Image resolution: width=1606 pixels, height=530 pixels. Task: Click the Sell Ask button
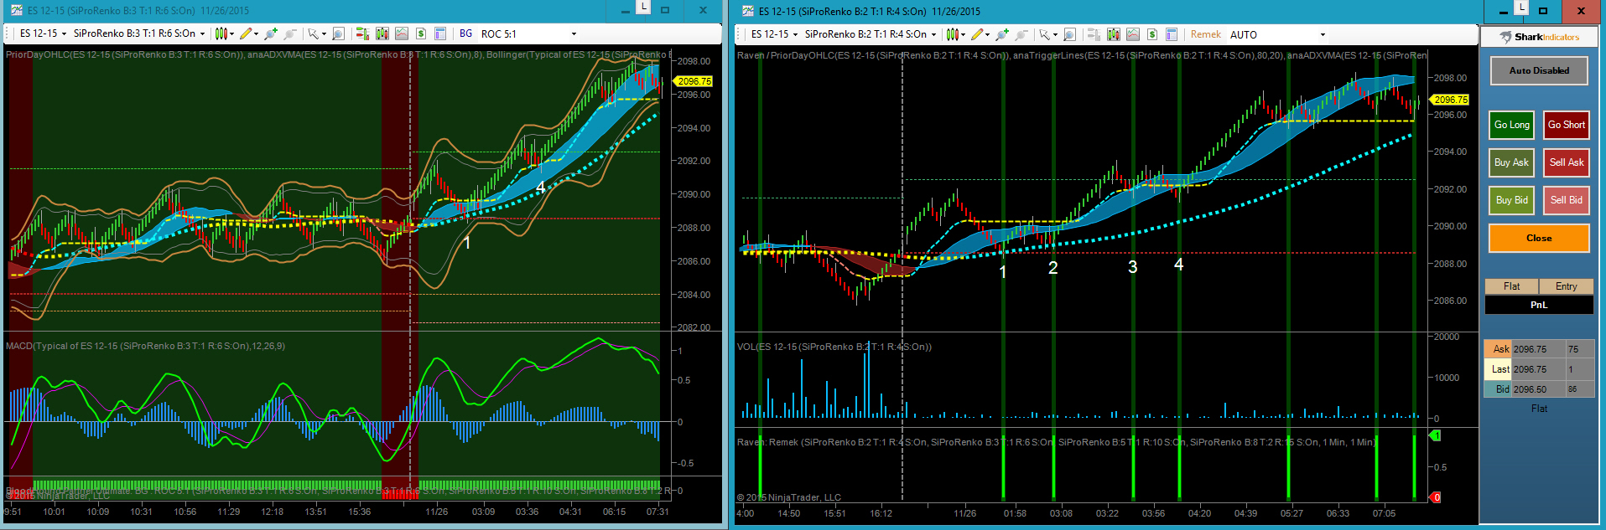coord(1566,162)
